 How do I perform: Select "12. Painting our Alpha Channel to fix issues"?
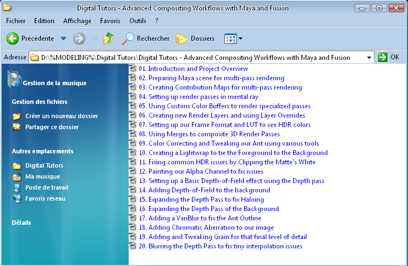coord(201,171)
